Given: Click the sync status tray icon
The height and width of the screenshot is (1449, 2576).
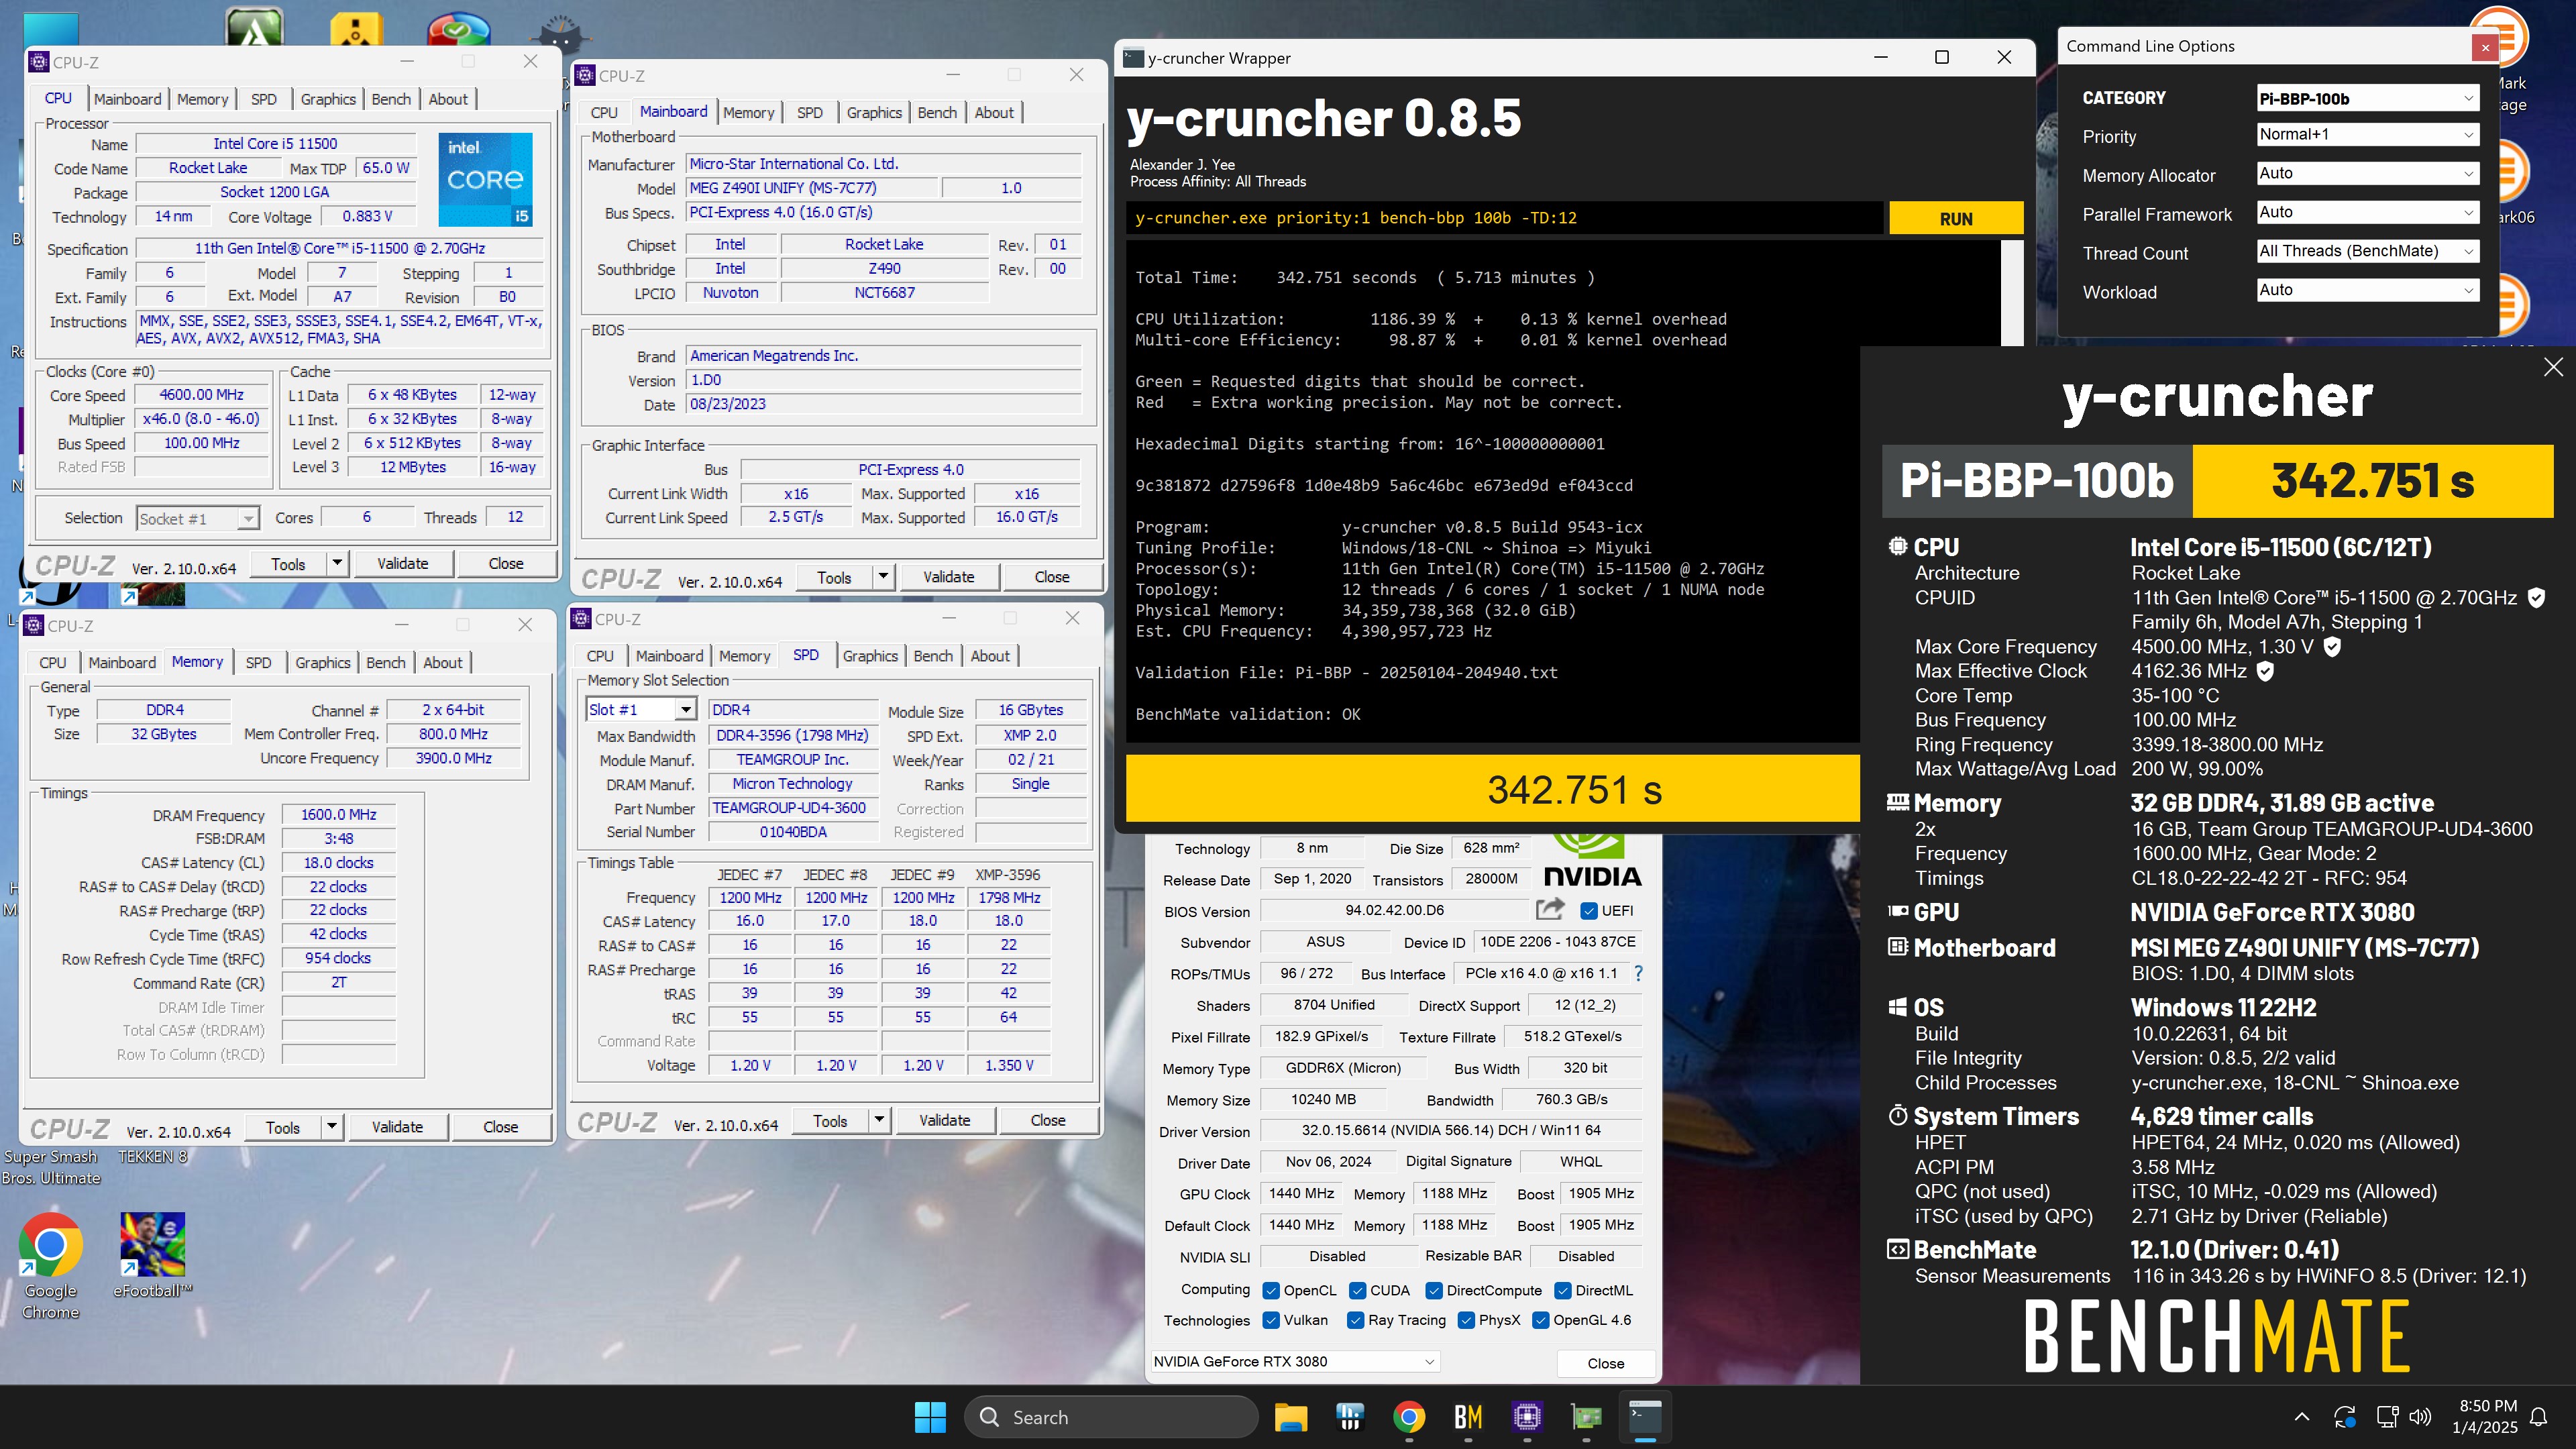Looking at the screenshot, I should click(2345, 1417).
